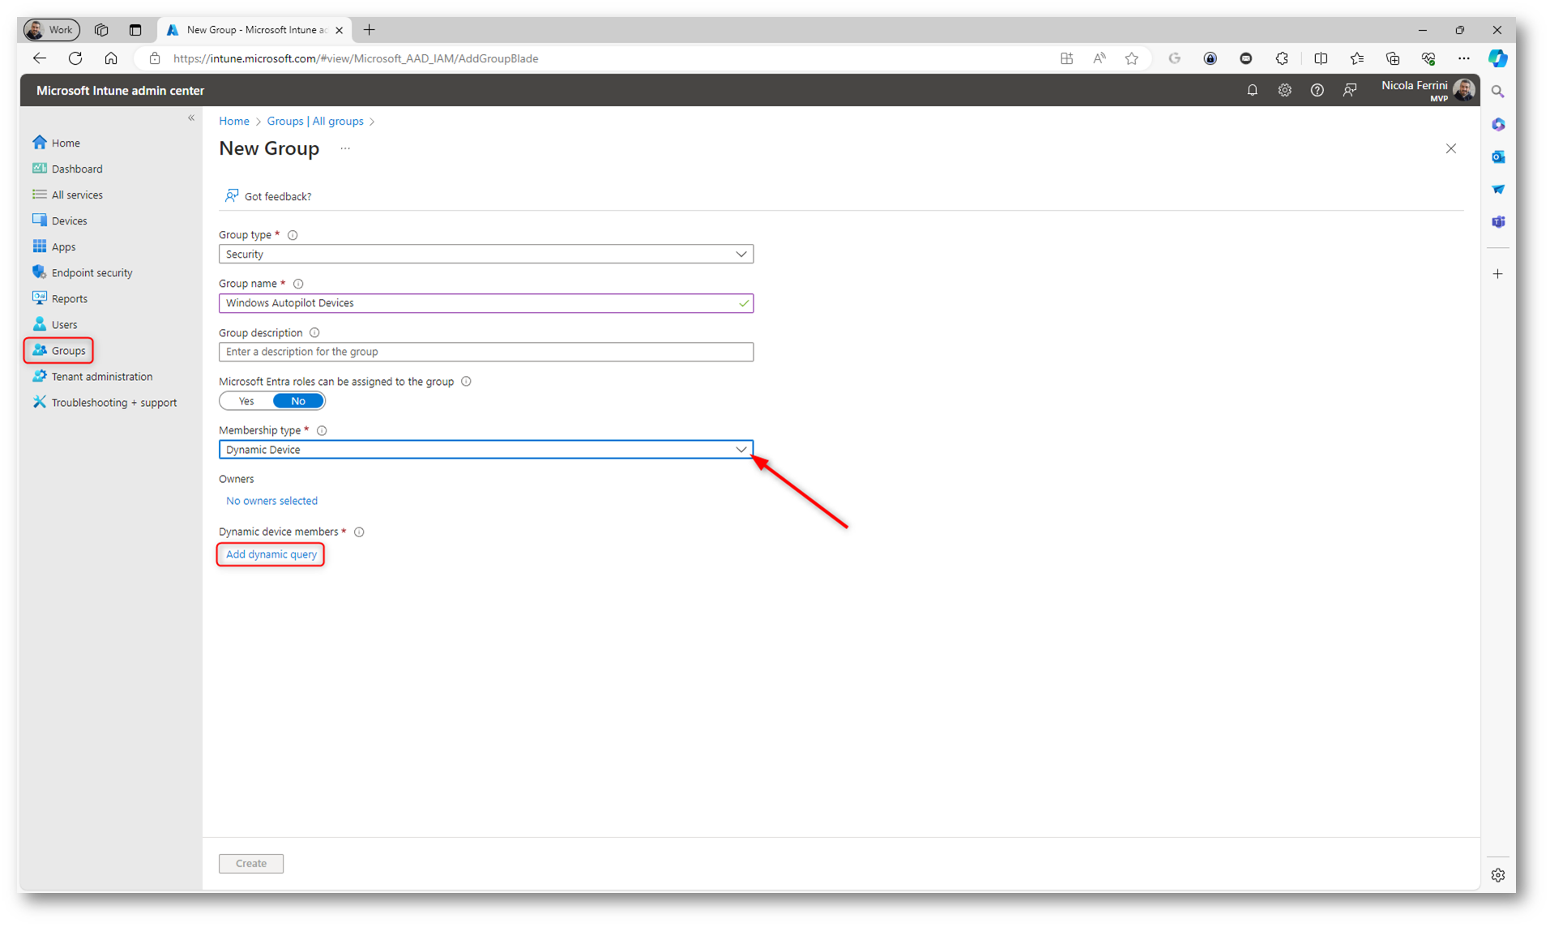
Task: Open the Outlook icon in the Edge sidebar
Action: tap(1498, 157)
